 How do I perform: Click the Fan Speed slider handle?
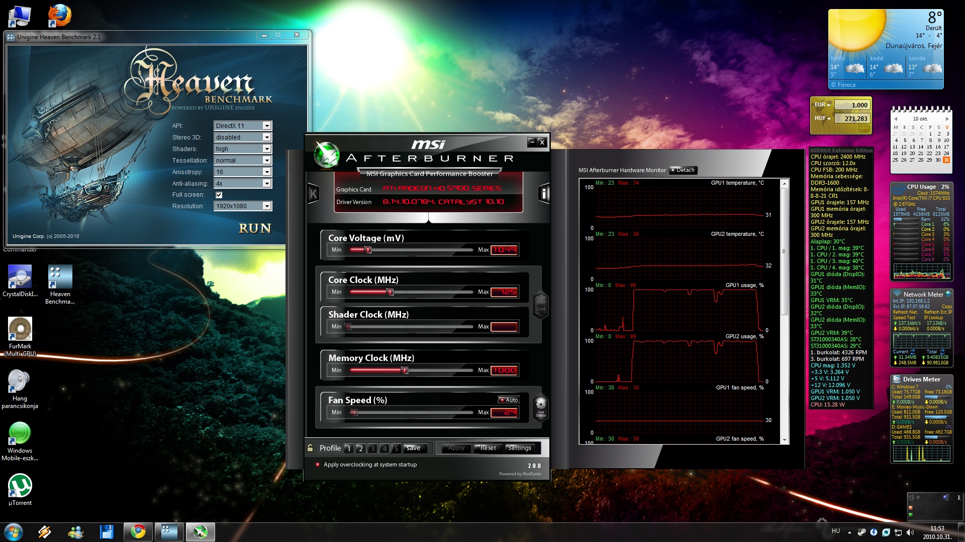point(354,413)
